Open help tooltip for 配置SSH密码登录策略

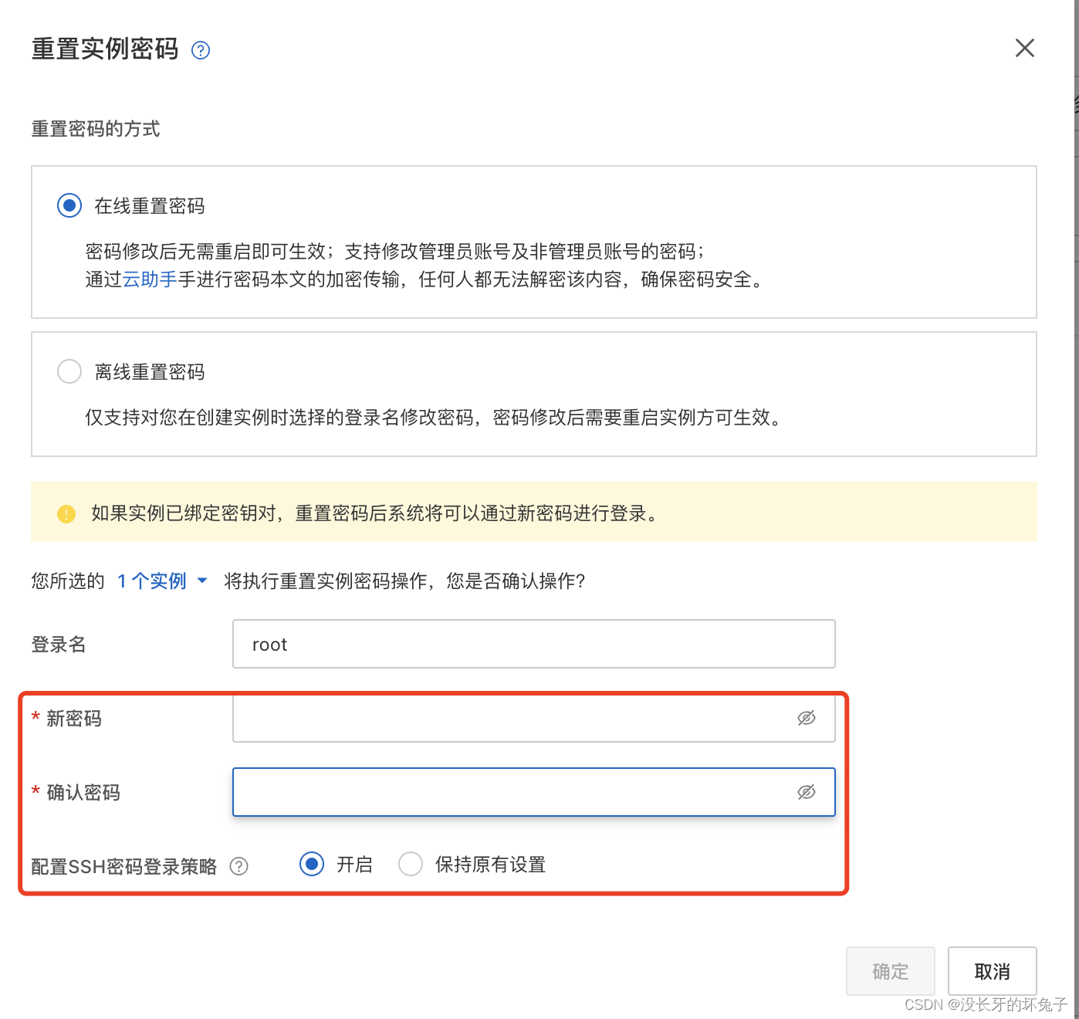[x=239, y=866]
